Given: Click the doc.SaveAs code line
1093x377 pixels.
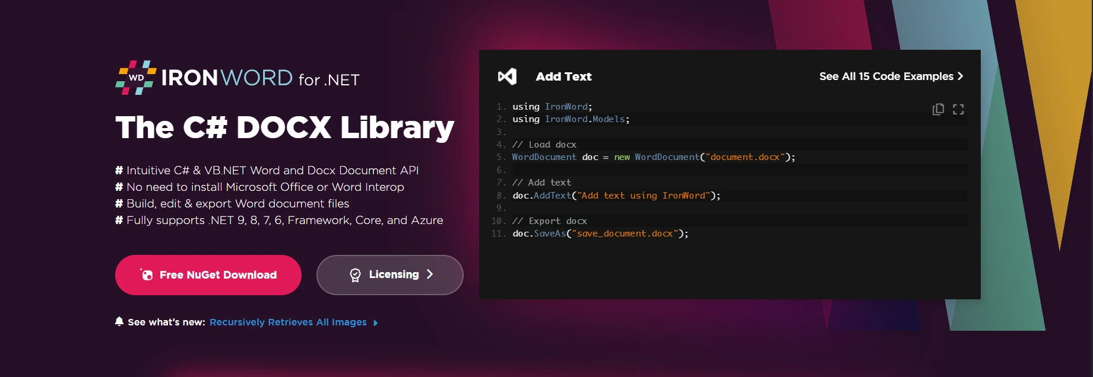Looking at the screenshot, I should [600, 234].
